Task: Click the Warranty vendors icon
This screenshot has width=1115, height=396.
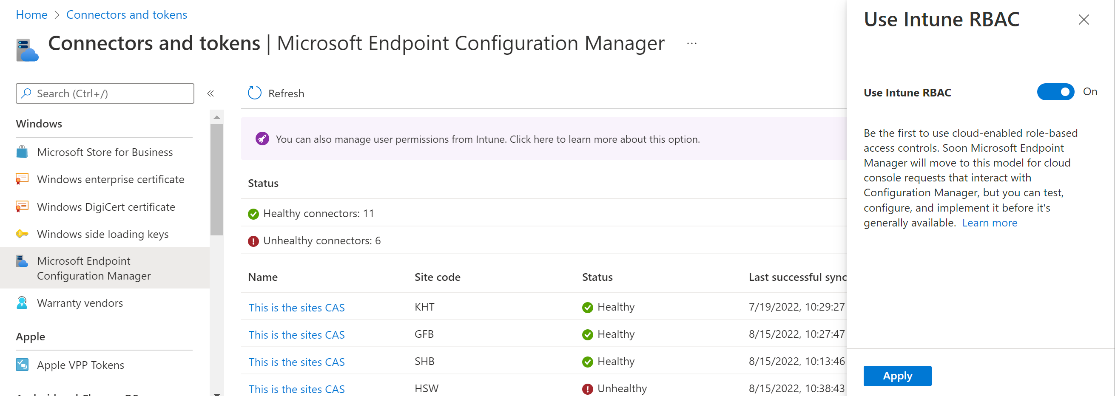Action: [22, 303]
